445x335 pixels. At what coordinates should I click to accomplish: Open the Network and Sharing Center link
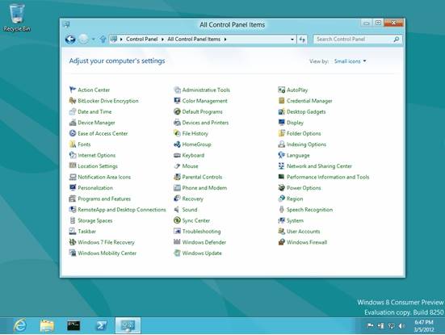(319, 166)
